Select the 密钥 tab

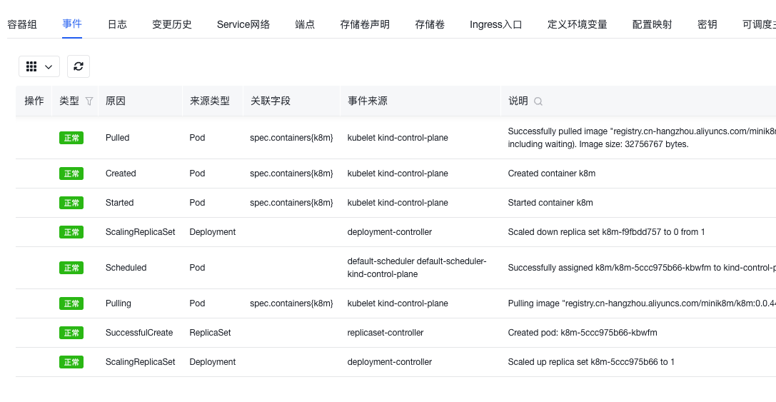click(x=707, y=24)
